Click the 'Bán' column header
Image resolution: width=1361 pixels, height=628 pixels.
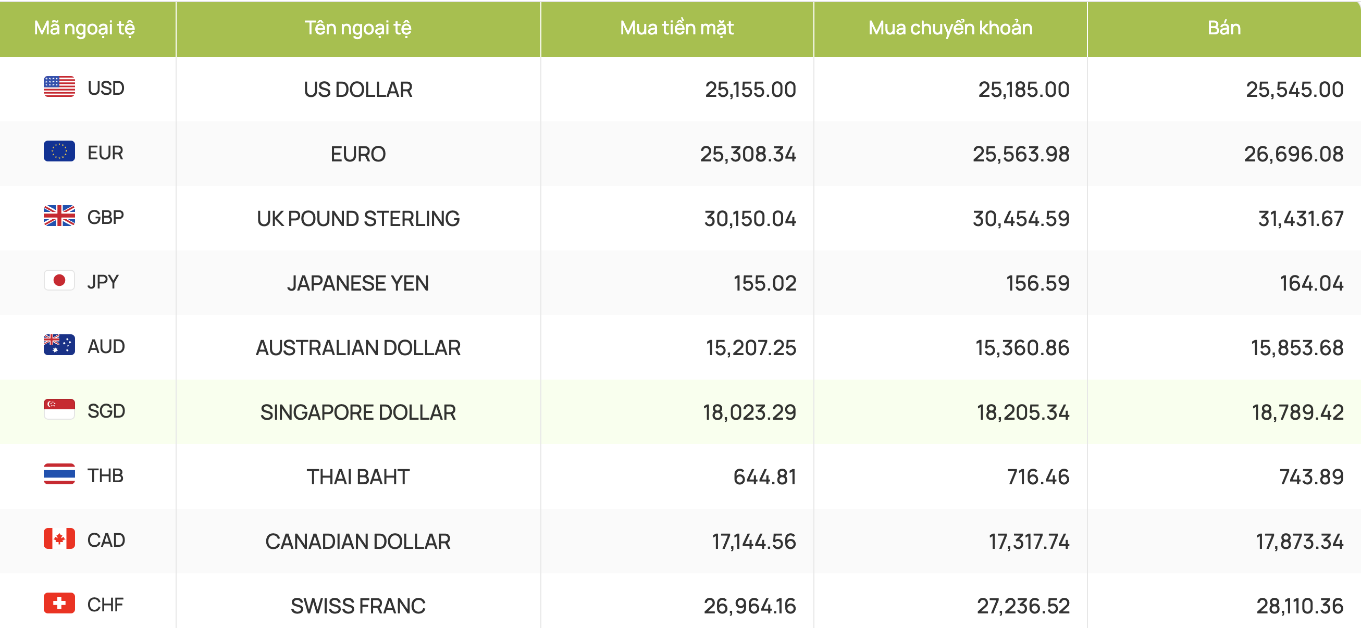(1224, 28)
